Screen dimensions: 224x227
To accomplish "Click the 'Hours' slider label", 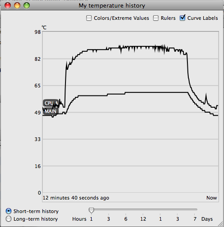I will (x=79, y=219).
